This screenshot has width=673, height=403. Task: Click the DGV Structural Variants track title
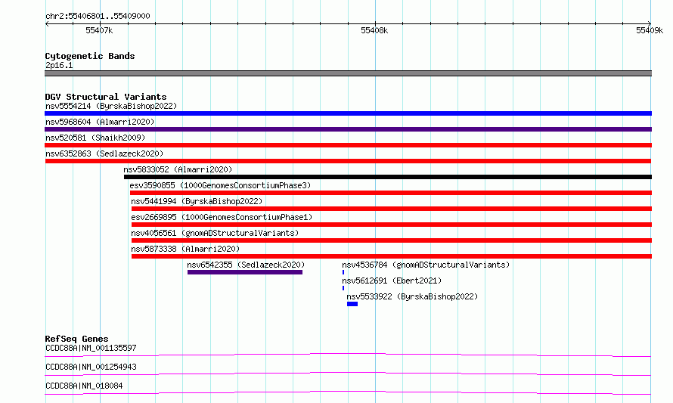[x=106, y=97]
